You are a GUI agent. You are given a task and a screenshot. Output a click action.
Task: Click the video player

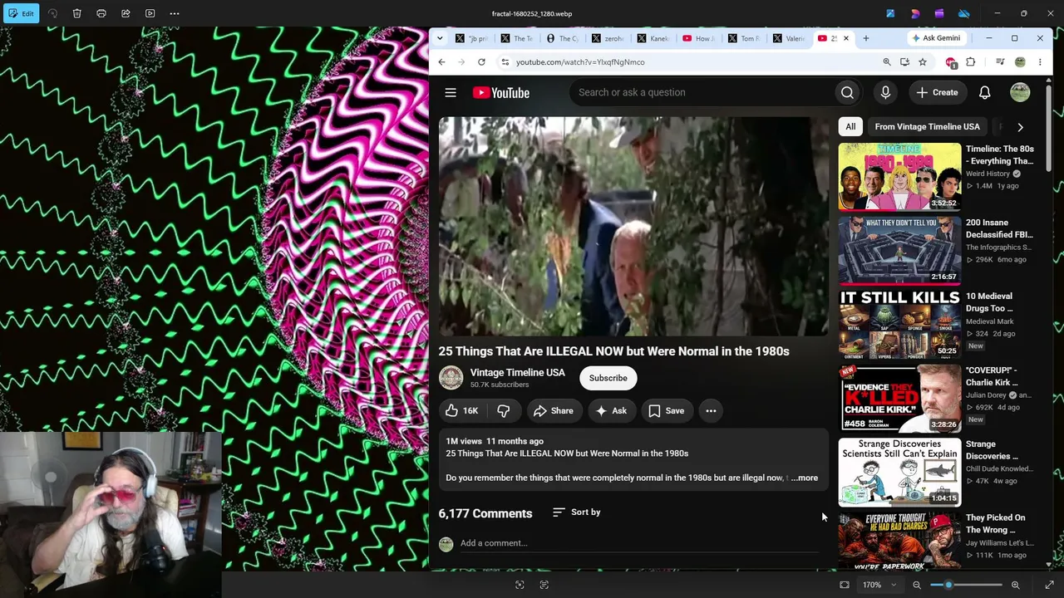(633, 226)
